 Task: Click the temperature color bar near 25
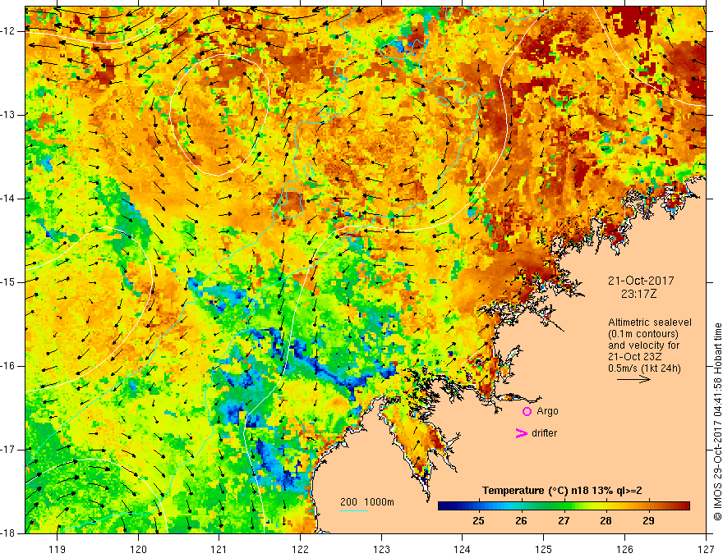[x=479, y=506]
